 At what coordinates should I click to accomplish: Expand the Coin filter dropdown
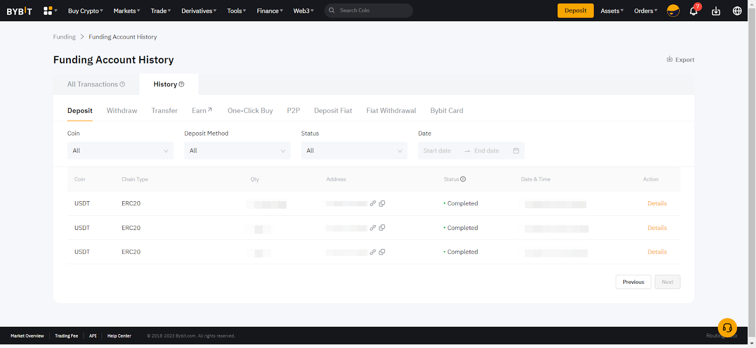(x=120, y=151)
